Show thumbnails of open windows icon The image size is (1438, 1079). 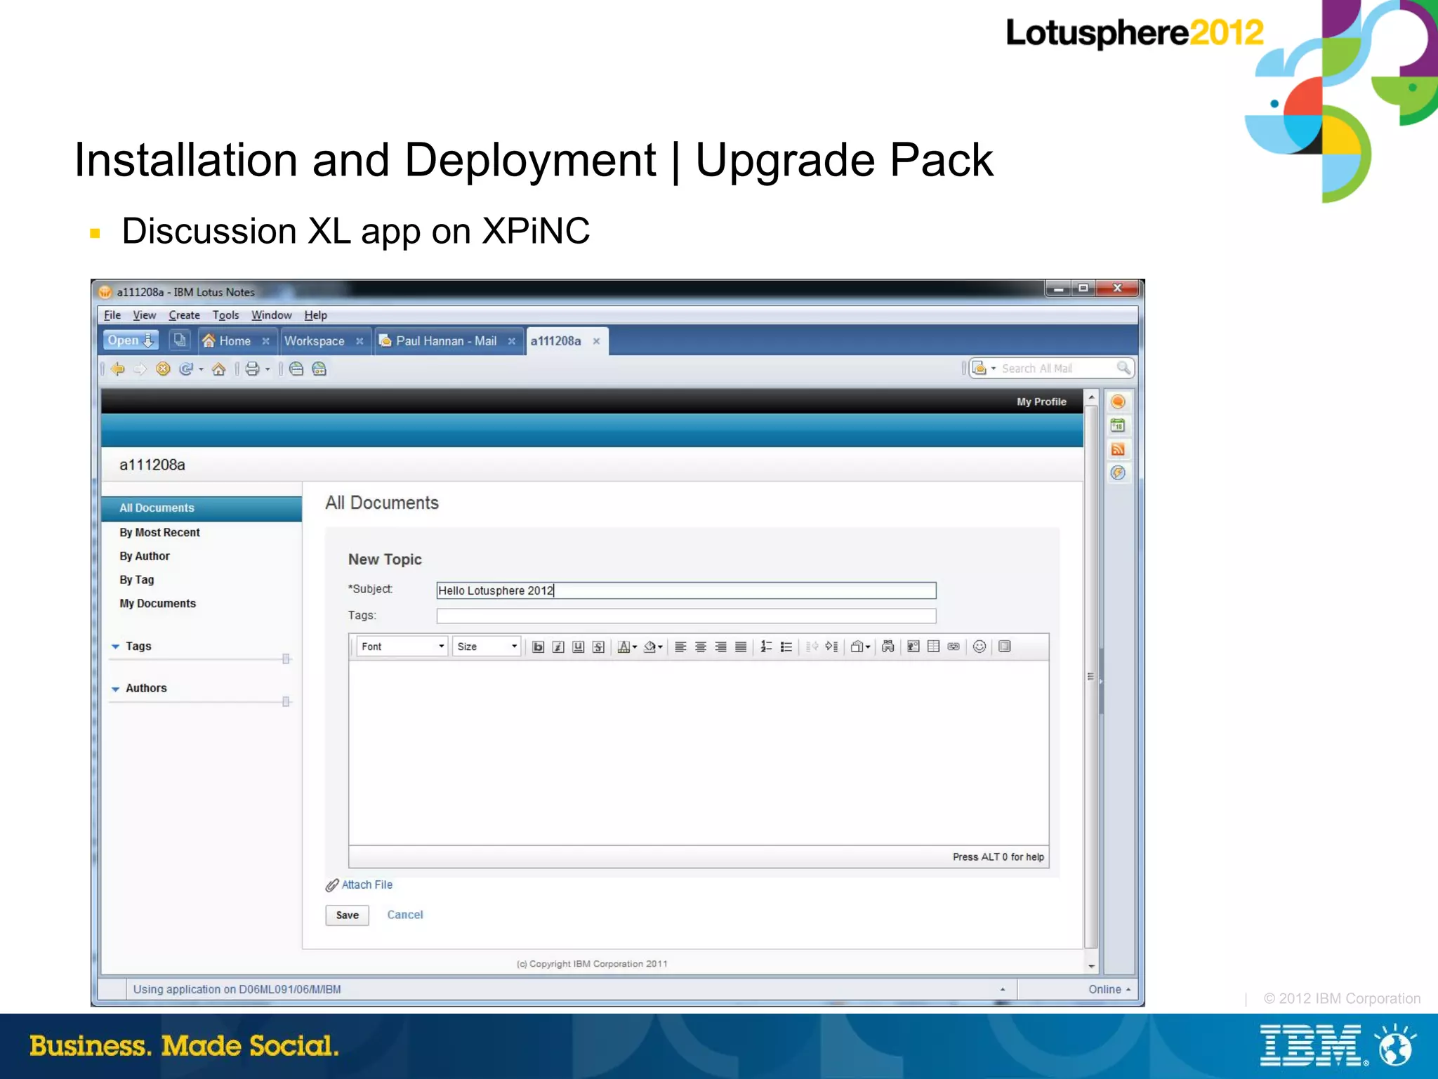[180, 340]
